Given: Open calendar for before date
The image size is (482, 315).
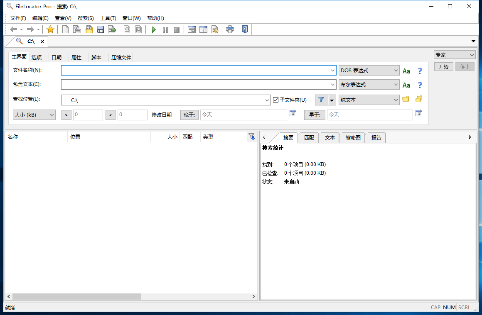Looking at the screenshot, I should [419, 113].
